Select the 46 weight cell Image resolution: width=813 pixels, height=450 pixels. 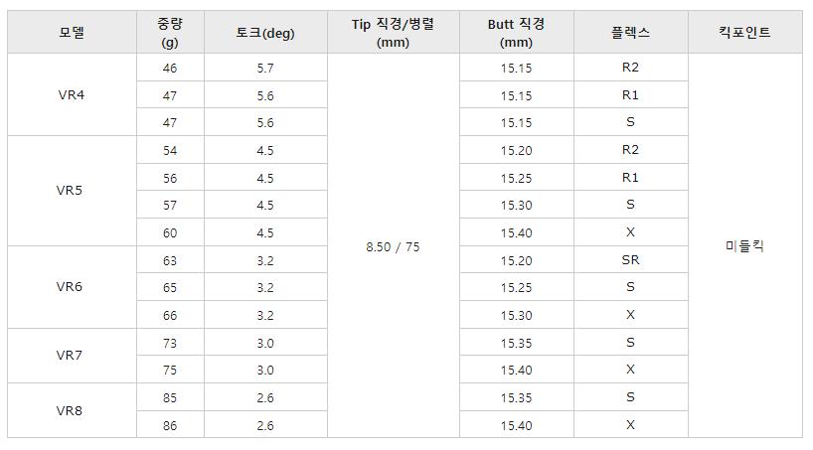169,68
